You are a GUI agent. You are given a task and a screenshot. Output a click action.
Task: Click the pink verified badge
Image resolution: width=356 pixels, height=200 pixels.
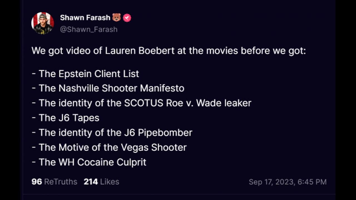127,18
